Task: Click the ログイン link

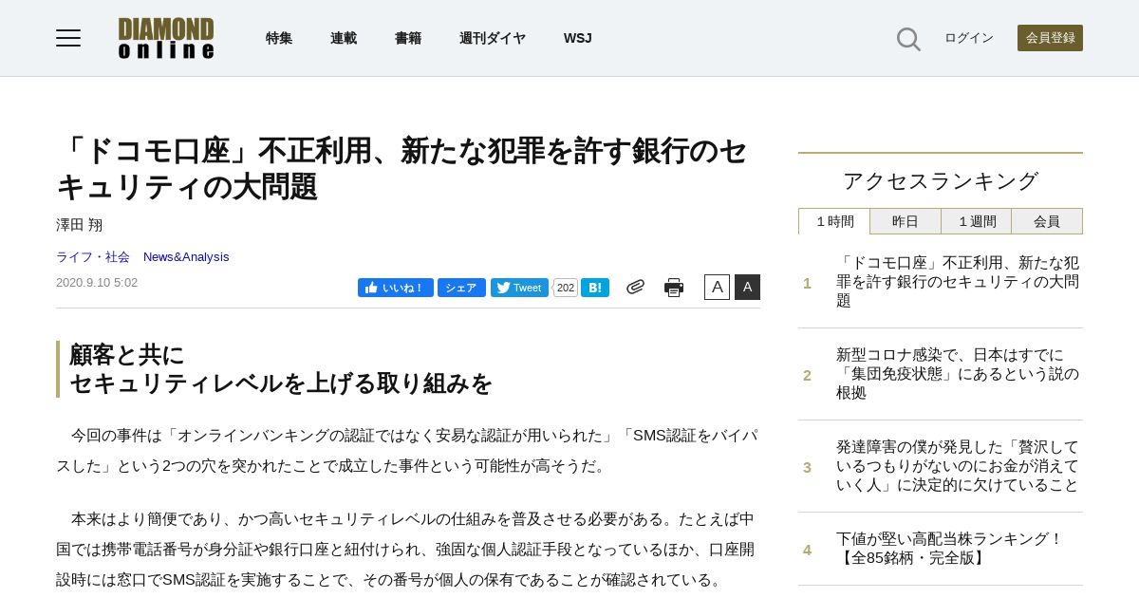Action: (969, 38)
